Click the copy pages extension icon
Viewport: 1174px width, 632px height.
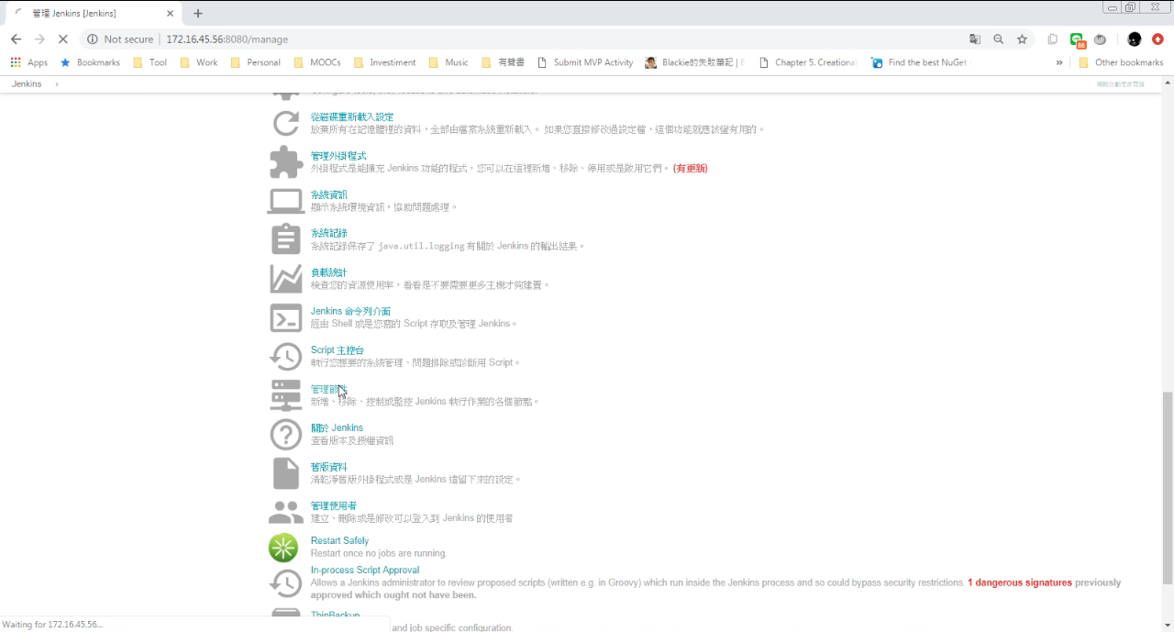(1053, 39)
